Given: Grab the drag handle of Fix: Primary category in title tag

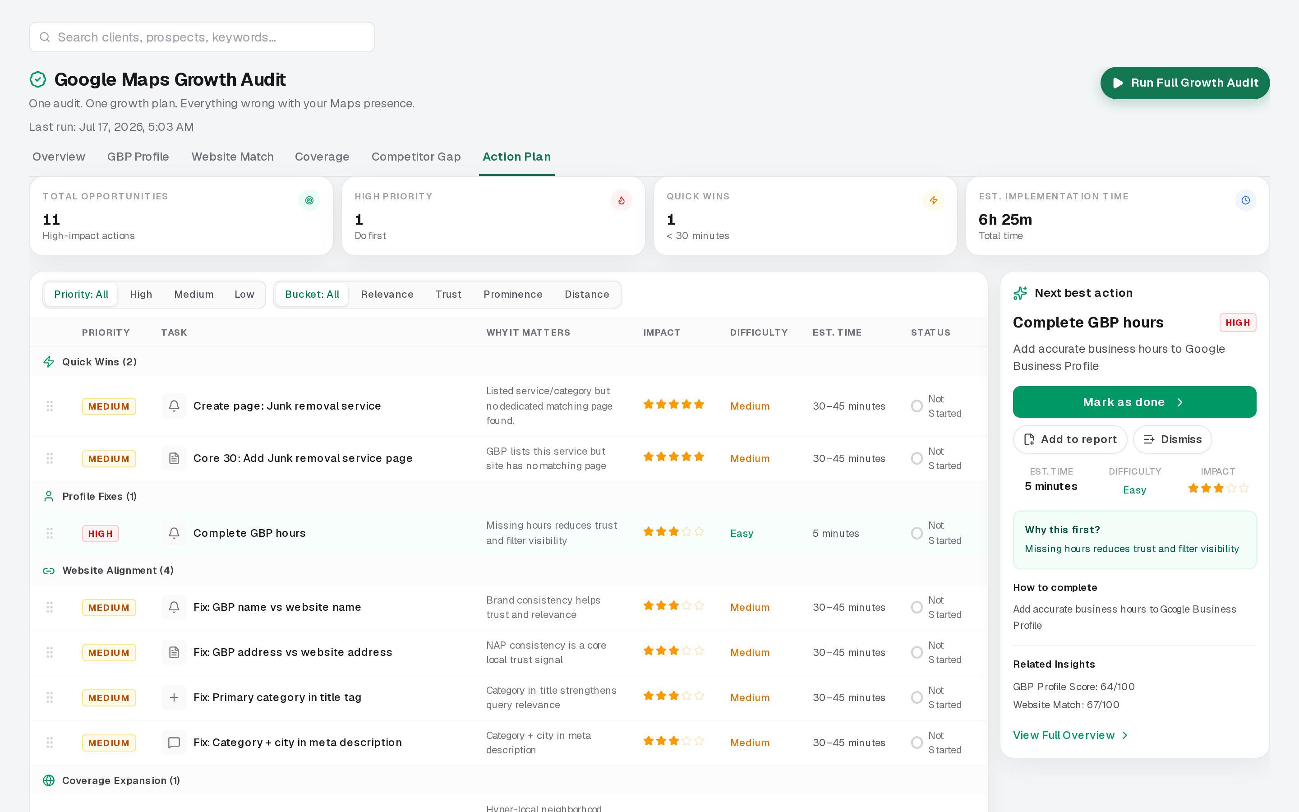Looking at the screenshot, I should pyautogui.click(x=49, y=697).
